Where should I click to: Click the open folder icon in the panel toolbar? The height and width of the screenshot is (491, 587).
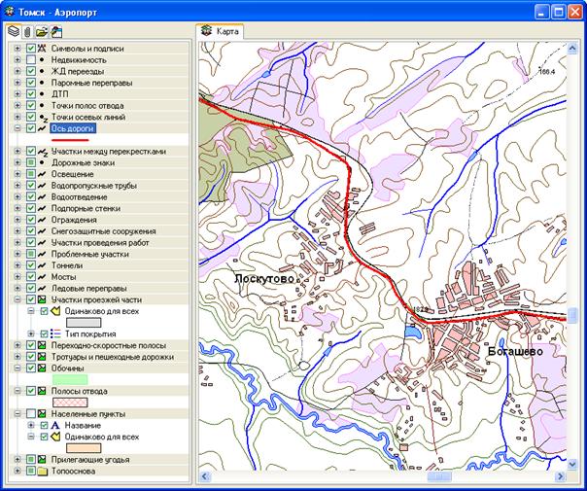pos(42,31)
